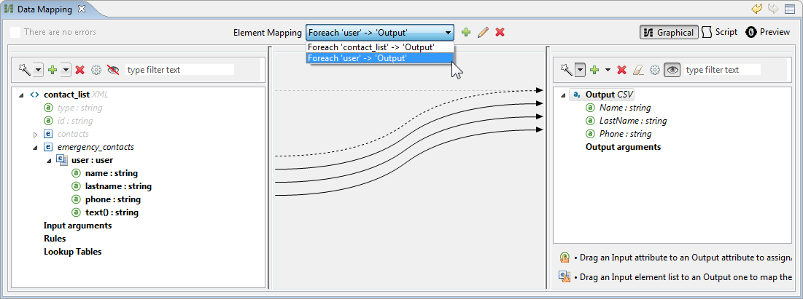Expand the contacts tree node
The width and height of the screenshot is (803, 299).
(x=35, y=135)
